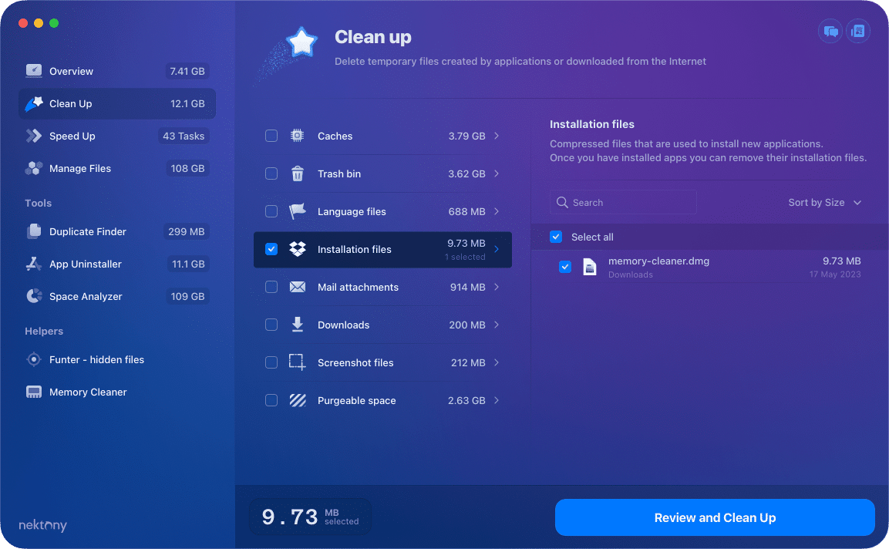The width and height of the screenshot is (889, 549).
Task: Click Review and Clean Up button
Action: [x=715, y=517]
